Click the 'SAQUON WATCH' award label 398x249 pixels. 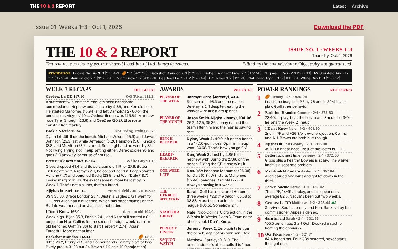coord(168,242)
